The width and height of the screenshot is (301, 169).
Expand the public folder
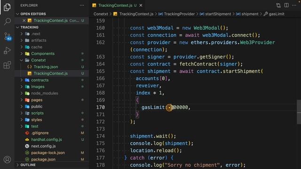(22, 107)
